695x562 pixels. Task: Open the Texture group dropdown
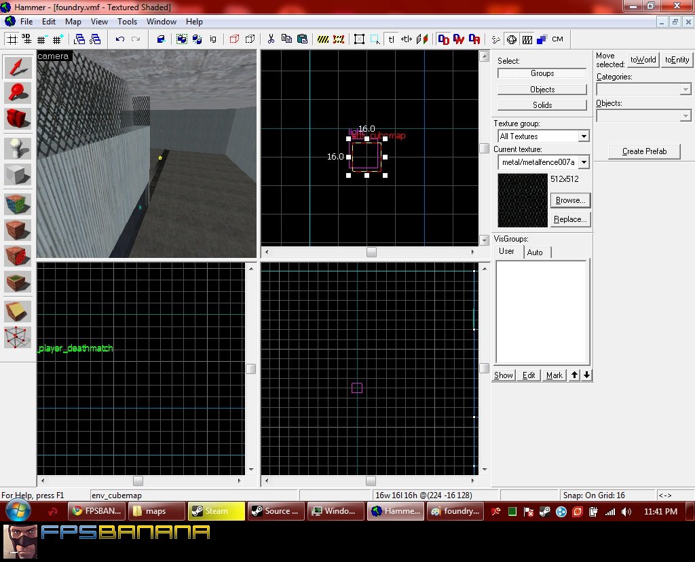coord(583,136)
